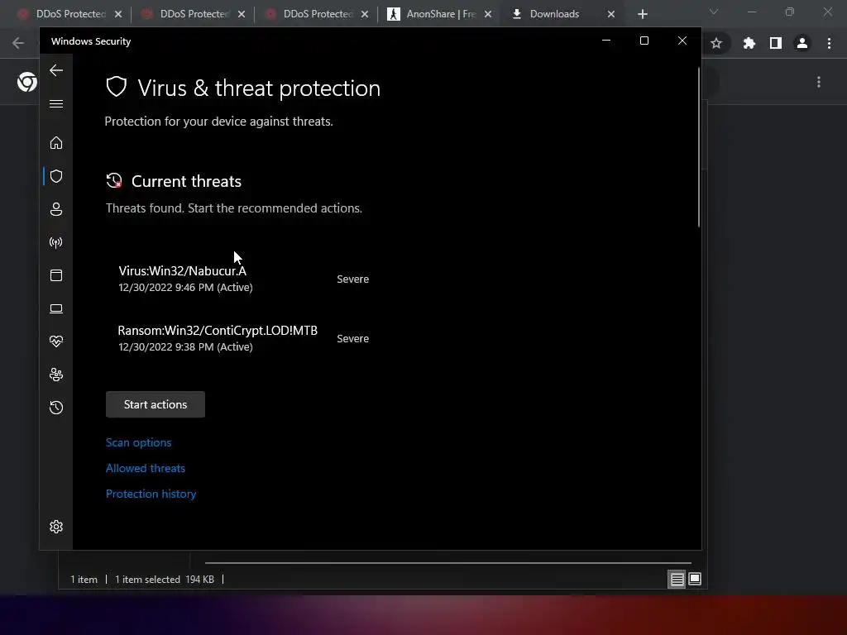Open Device performance & health heart icon
Viewport: 847px width, 635px height.
(56, 341)
